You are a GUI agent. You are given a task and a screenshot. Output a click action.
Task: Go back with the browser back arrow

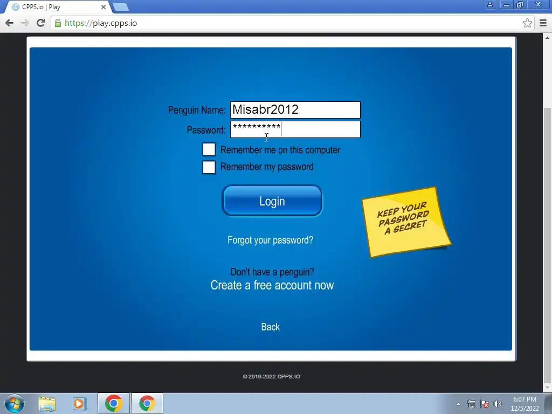tap(10, 23)
